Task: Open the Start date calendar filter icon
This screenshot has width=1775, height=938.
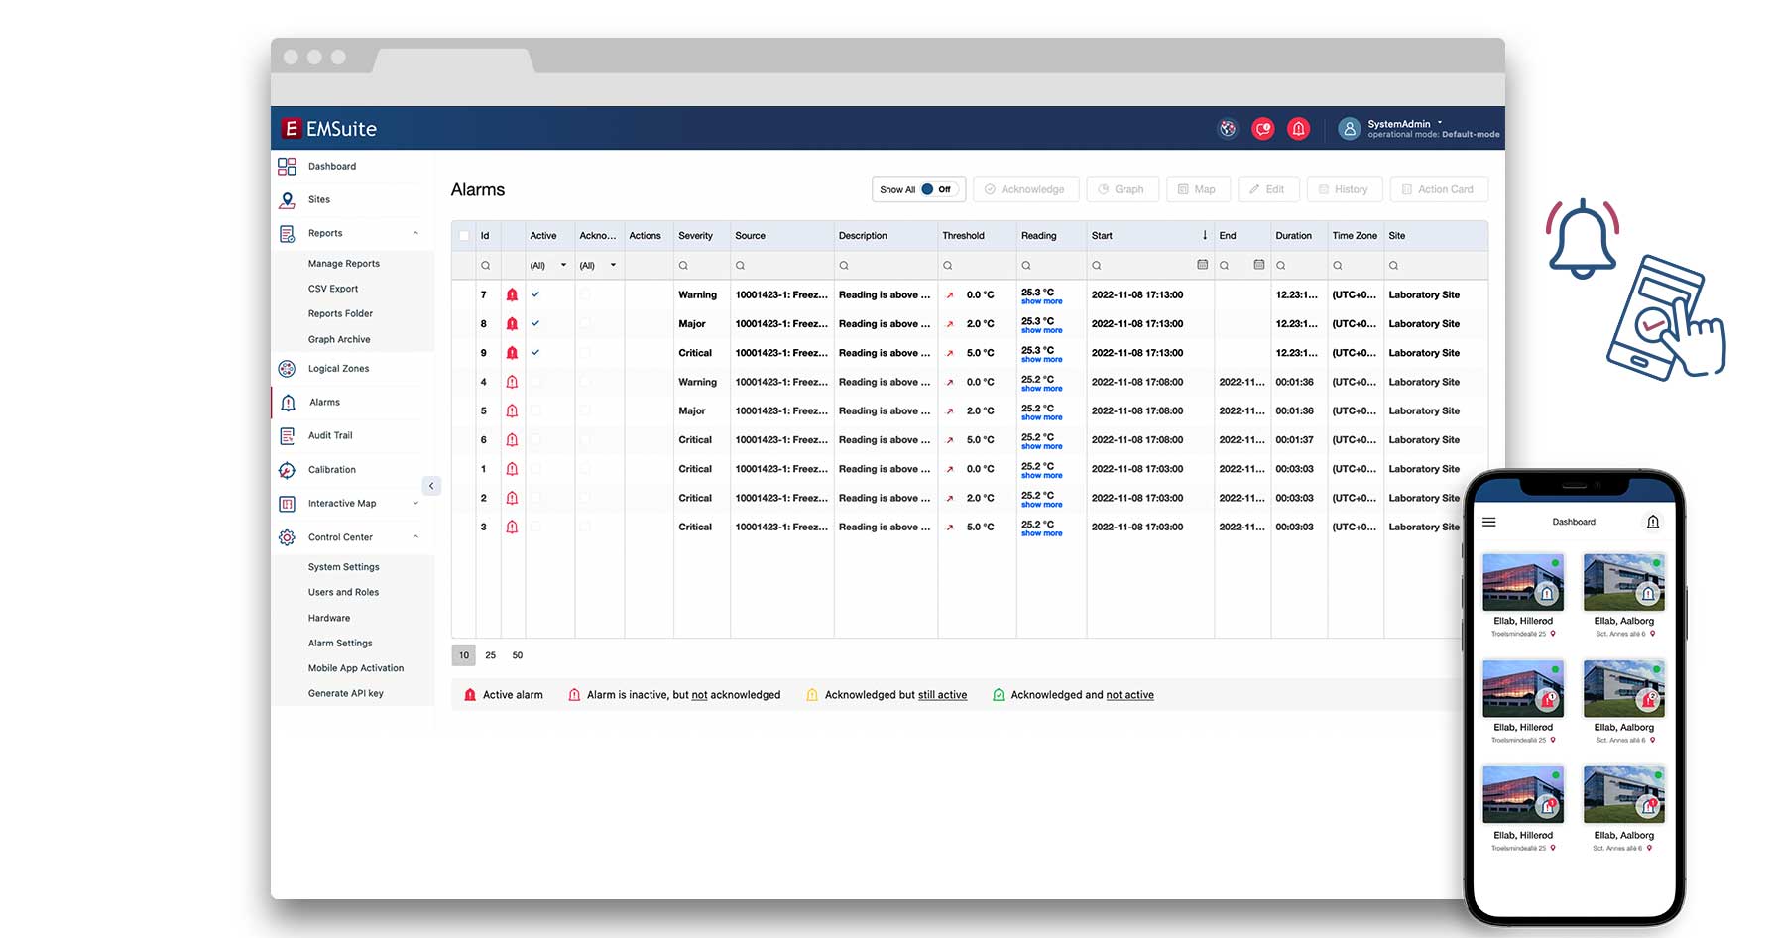Action: tap(1202, 265)
